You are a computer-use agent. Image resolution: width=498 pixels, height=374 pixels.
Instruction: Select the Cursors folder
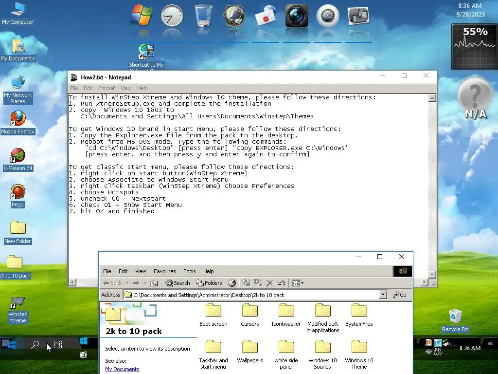[x=250, y=315]
